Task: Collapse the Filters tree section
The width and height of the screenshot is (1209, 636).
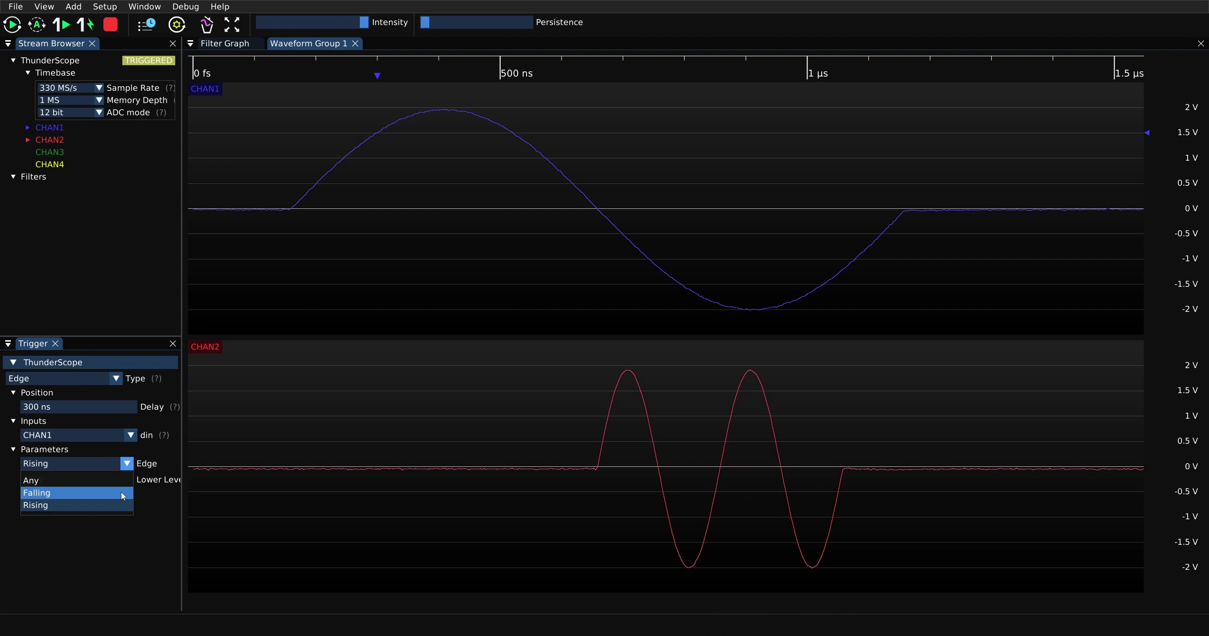Action: click(13, 177)
